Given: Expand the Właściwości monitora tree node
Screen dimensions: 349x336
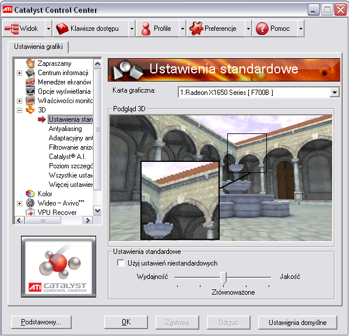Looking at the screenshot, I should tap(20, 101).
